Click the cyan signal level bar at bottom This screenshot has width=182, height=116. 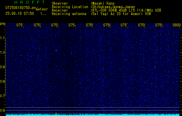(93, 115)
